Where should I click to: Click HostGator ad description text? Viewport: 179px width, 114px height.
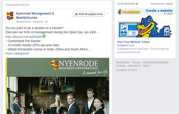pos(143,51)
